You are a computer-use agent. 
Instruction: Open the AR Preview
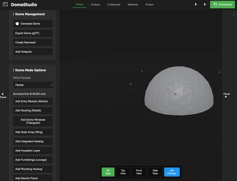(x=172, y=172)
